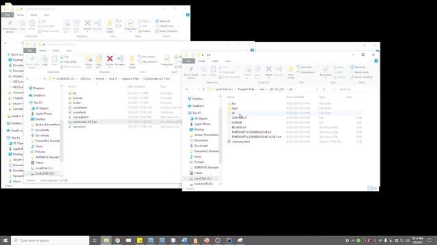Go up one folder in jre window
Viewport: 437px width, 245px height.
(203, 89)
